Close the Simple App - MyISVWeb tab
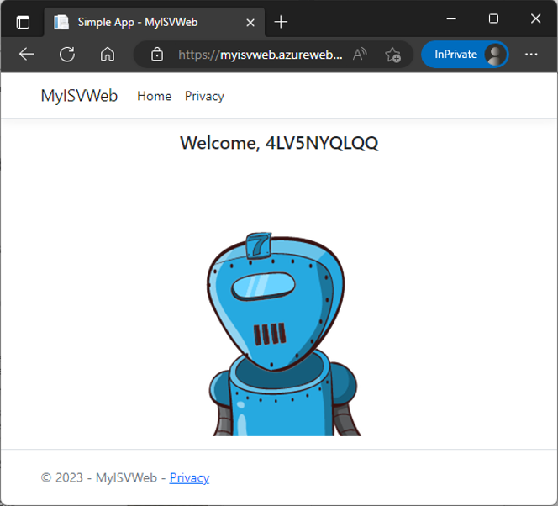Viewport: 558px width, 506px height. click(250, 23)
